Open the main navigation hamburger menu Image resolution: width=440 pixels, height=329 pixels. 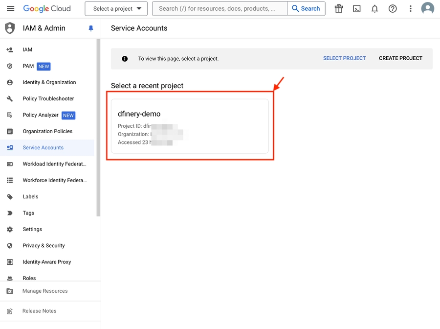click(11, 9)
